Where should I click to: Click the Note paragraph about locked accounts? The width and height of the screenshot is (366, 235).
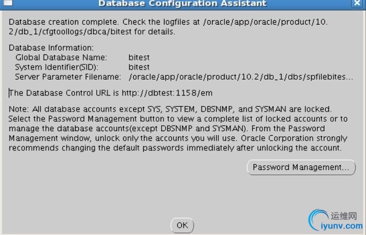(x=178, y=128)
